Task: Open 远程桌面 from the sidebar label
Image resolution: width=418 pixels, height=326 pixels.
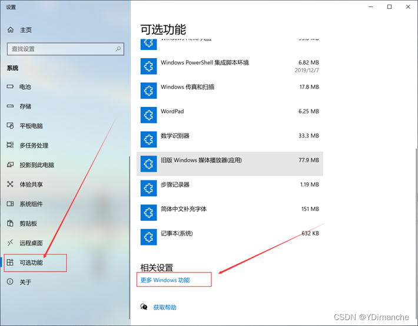Action: coord(31,243)
